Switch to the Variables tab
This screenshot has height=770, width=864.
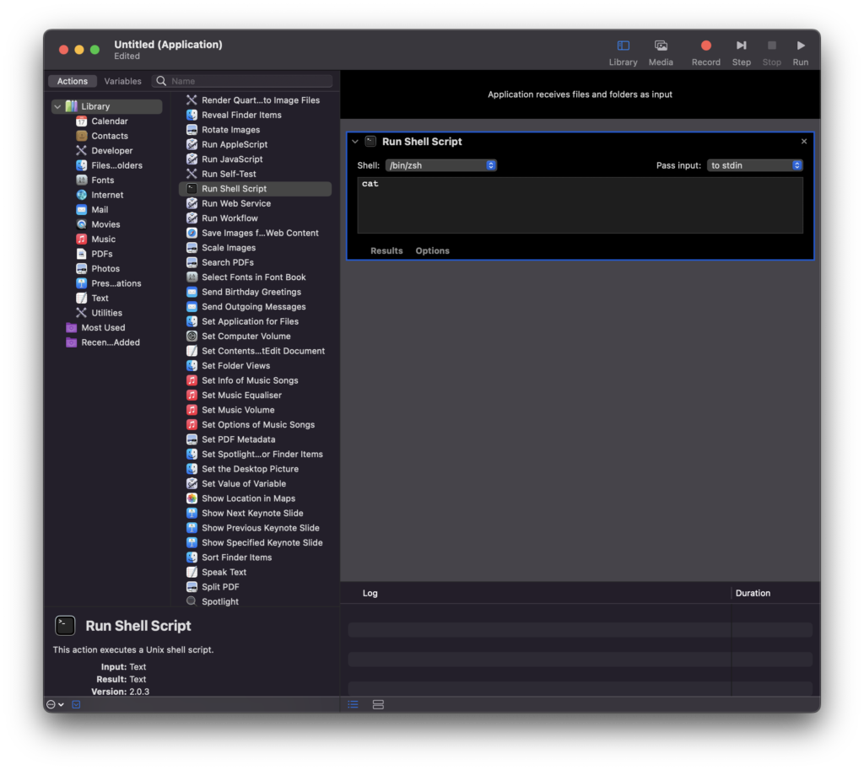(x=122, y=81)
